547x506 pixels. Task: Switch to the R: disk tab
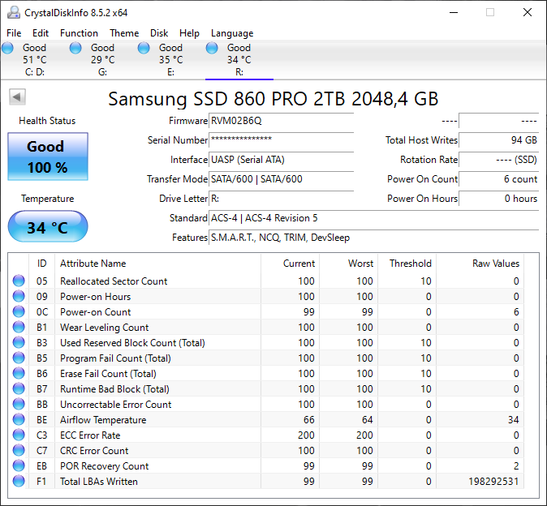pos(239,59)
